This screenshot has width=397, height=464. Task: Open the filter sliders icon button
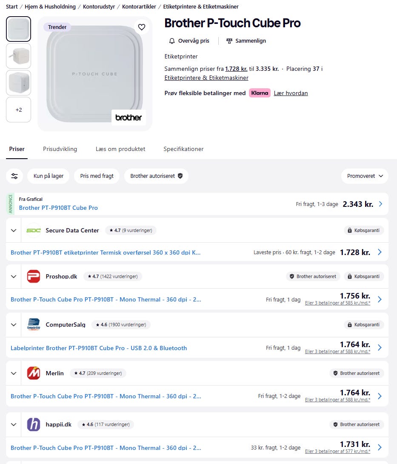point(15,176)
